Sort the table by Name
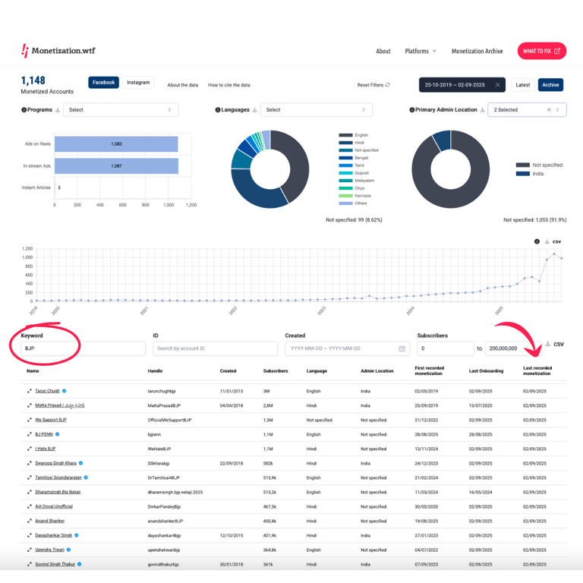The height and width of the screenshot is (583, 583). click(x=33, y=370)
